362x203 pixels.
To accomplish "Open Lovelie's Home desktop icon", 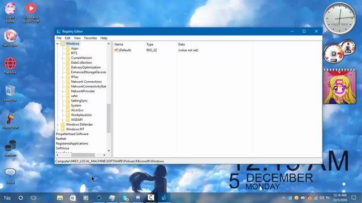I will click(x=10, y=12).
